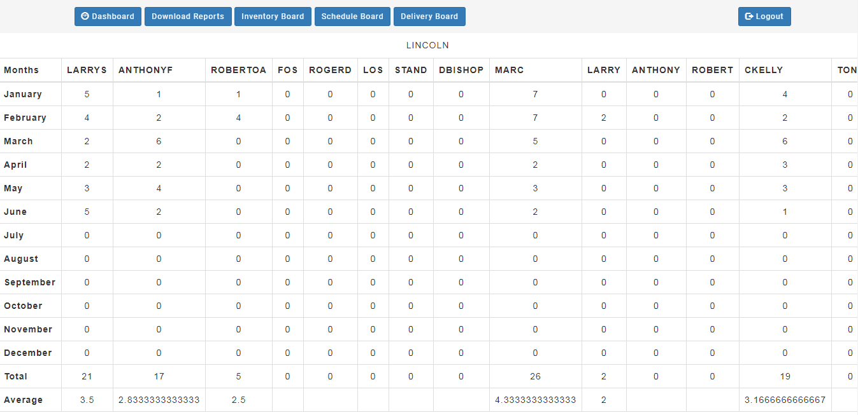Image resolution: width=858 pixels, height=415 pixels.
Task: Click the Dashboard gauge icon
Action: coord(85,17)
